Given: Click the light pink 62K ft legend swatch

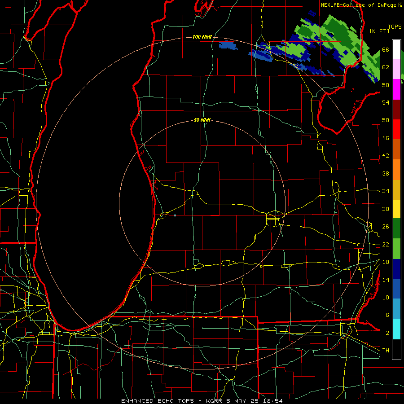Looking at the screenshot, I should (x=396, y=69).
